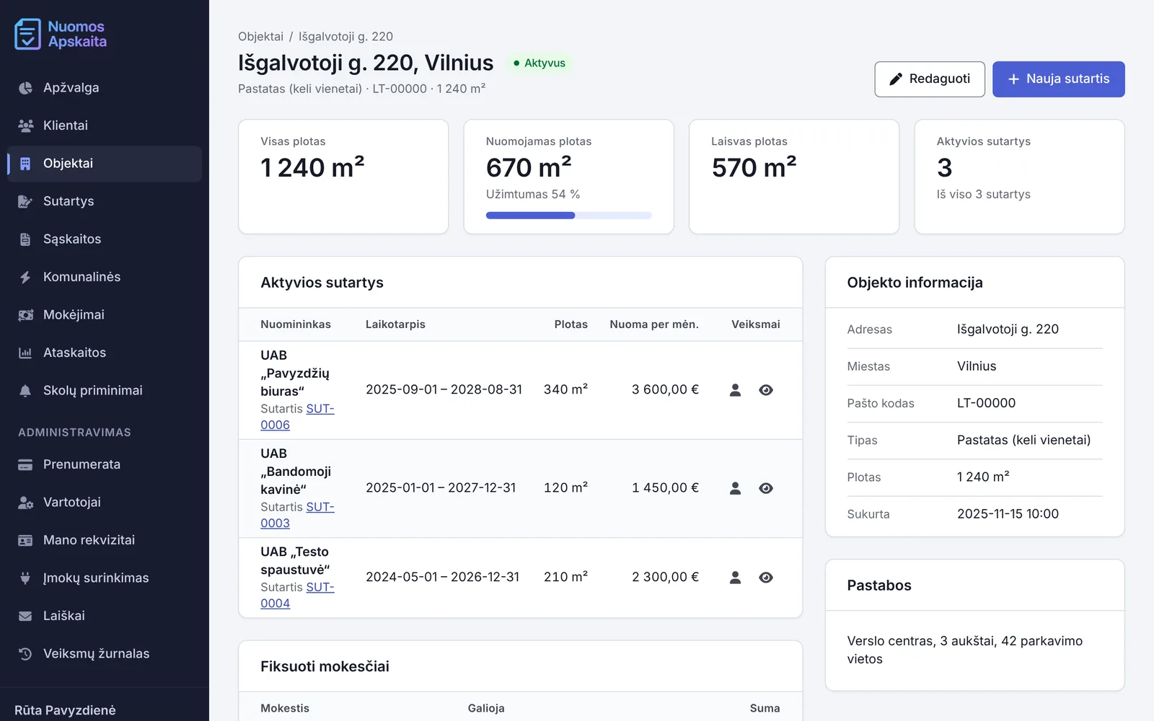The height and width of the screenshot is (721, 1154).
Task: Click the occupancy progress bar under Užimtumas
Action: coord(568,216)
